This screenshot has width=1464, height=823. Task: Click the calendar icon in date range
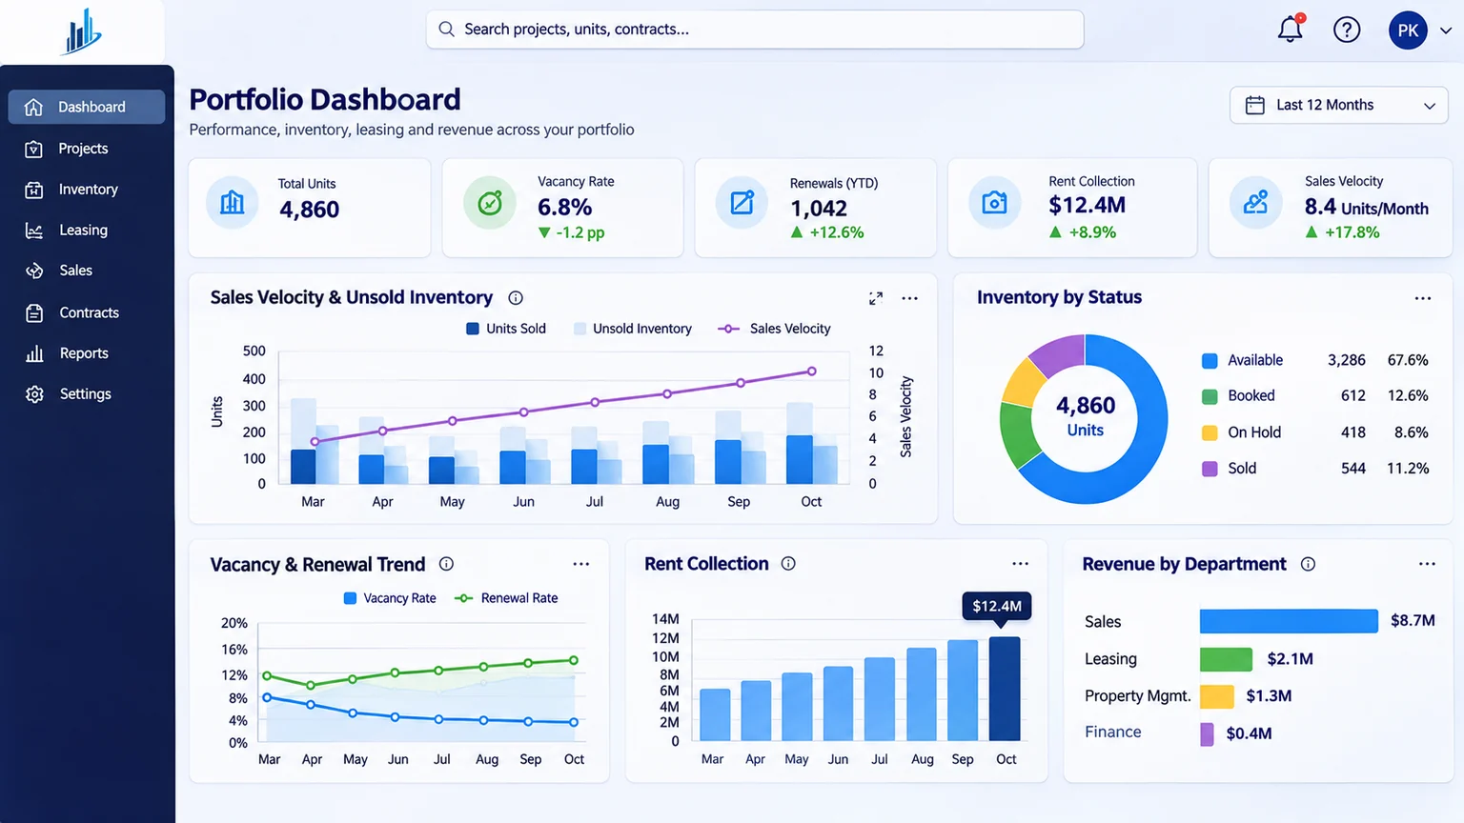pyautogui.click(x=1255, y=105)
